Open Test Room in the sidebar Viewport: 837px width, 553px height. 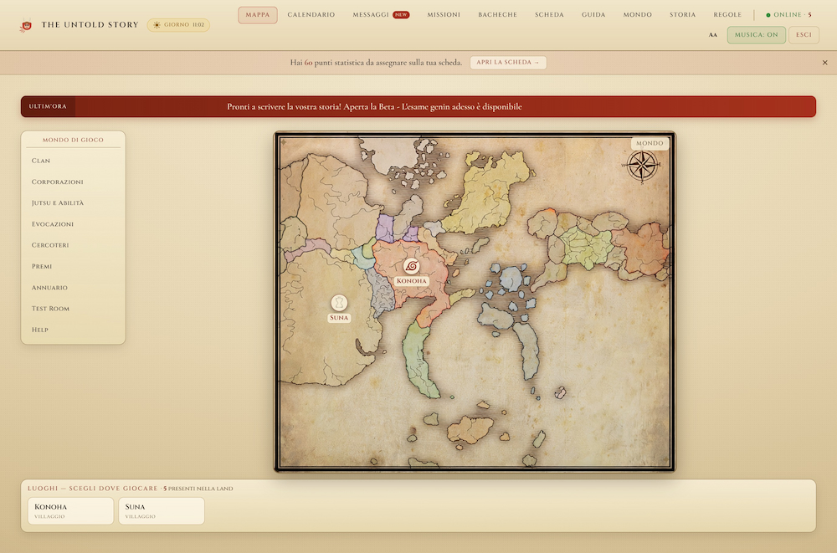pyautogui.click(x=73, y=309)
